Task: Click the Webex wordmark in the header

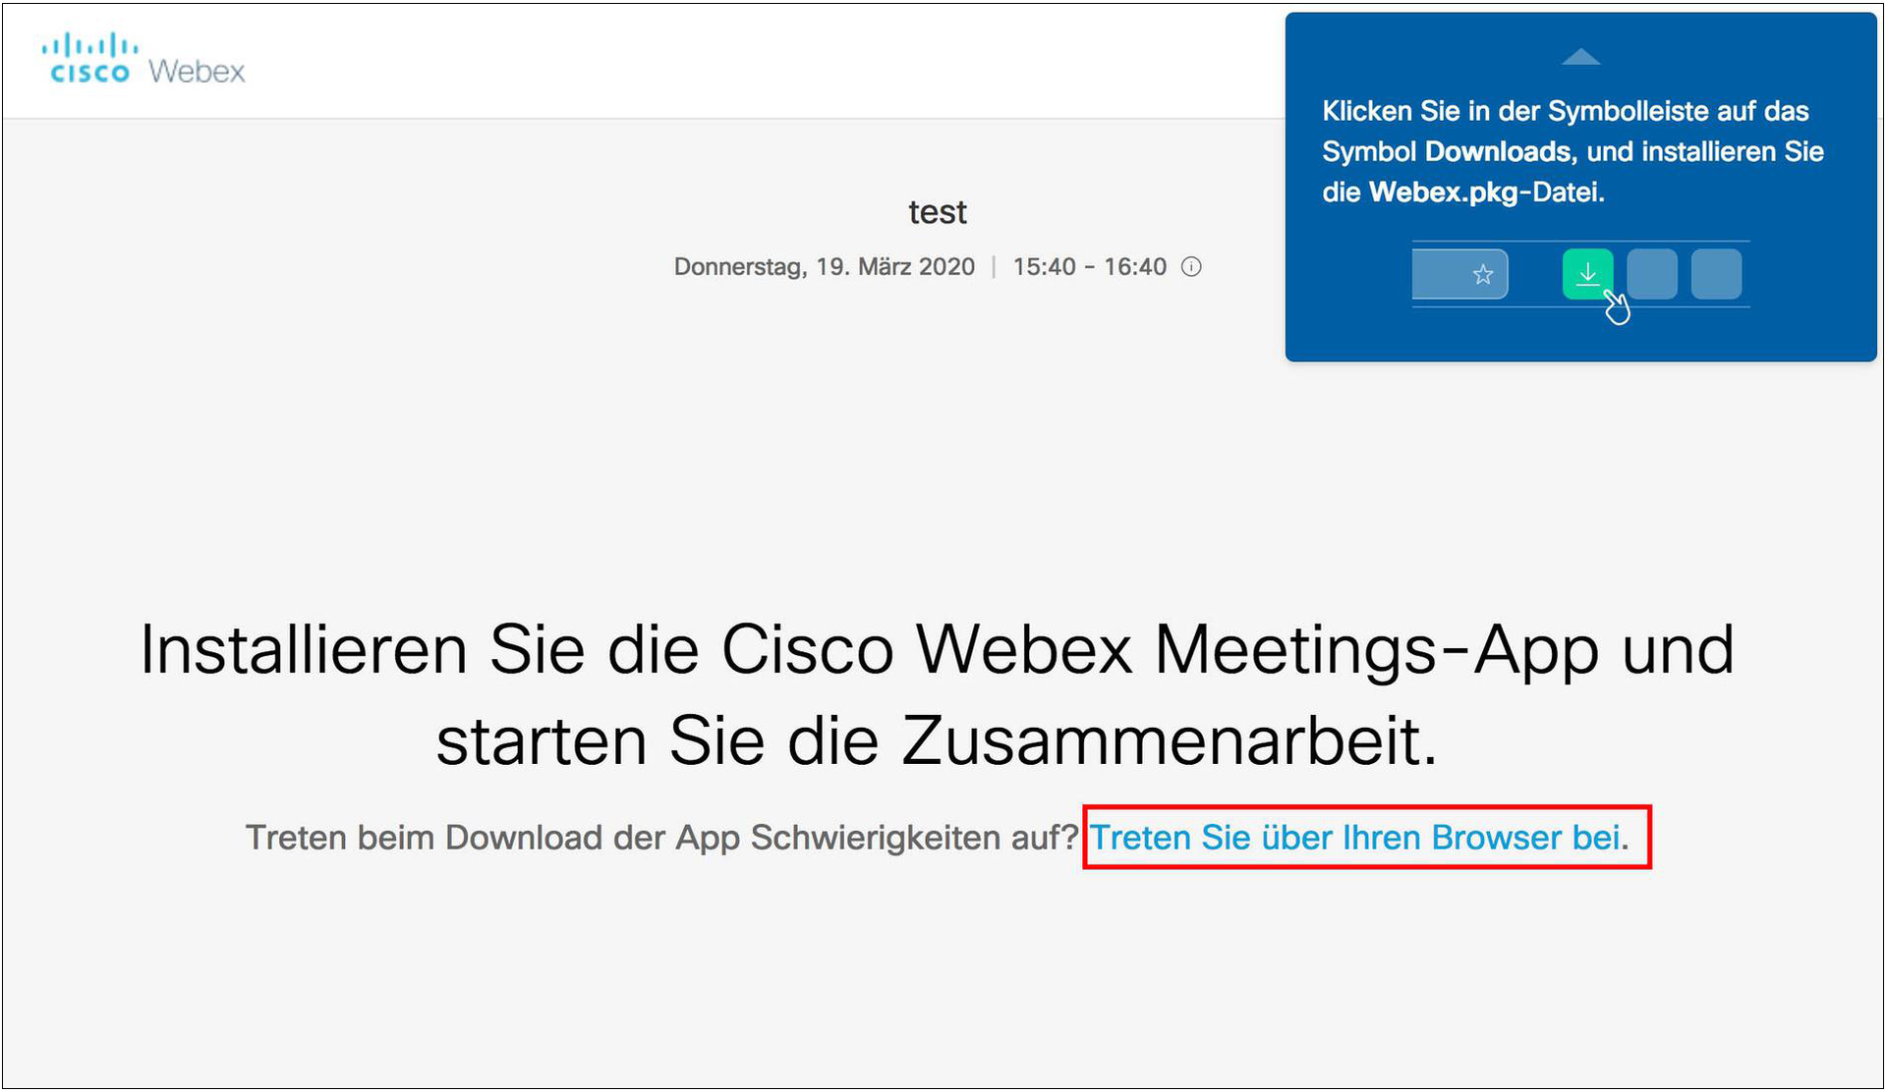Action: [x=197, y=72]
